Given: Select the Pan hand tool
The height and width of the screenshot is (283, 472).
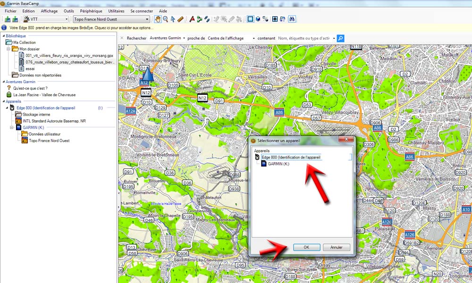Looking at the screenshot, I should point(158,19).
